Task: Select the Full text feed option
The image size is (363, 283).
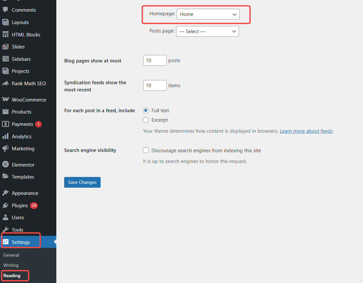Action: (146, 111)
